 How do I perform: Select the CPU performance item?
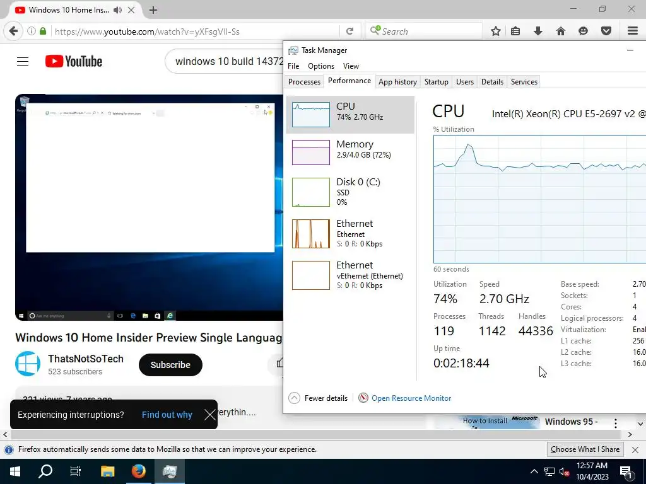[349, 115]
